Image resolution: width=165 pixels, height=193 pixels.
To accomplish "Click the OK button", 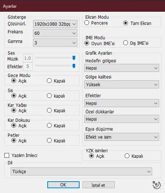I will tap(63, 185).
